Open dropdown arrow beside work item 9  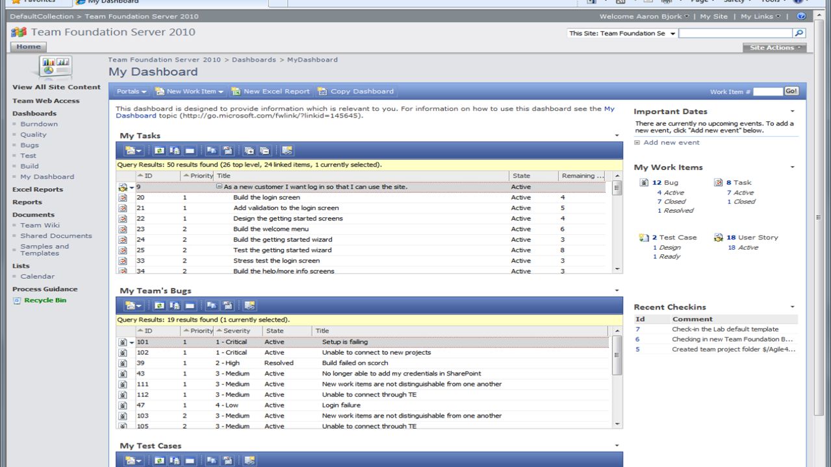[x=132, y=187]
